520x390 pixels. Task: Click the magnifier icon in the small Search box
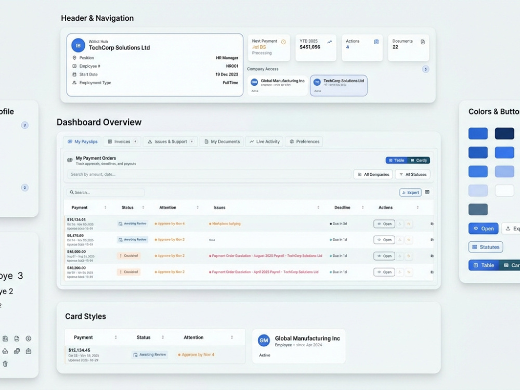coord(72,192)
